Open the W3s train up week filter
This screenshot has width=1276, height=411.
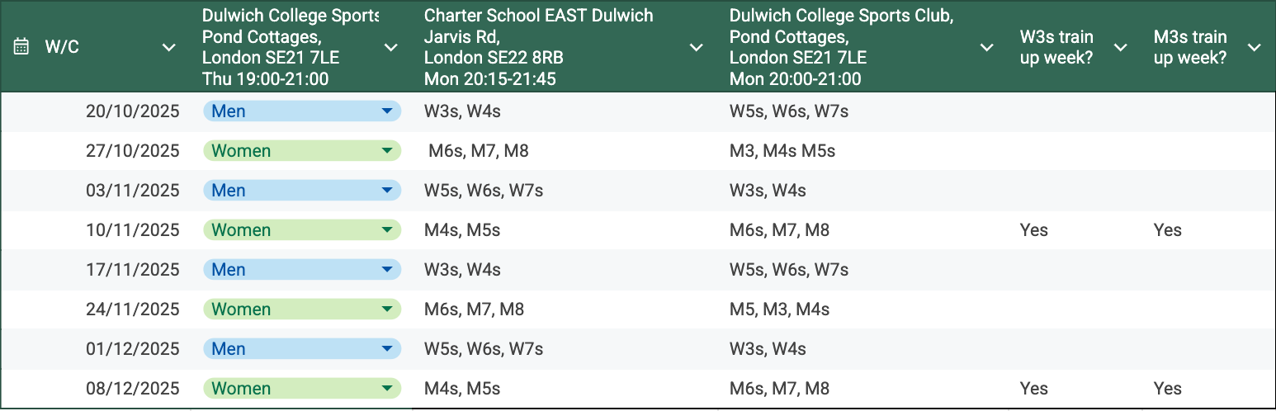(1120, 47)
